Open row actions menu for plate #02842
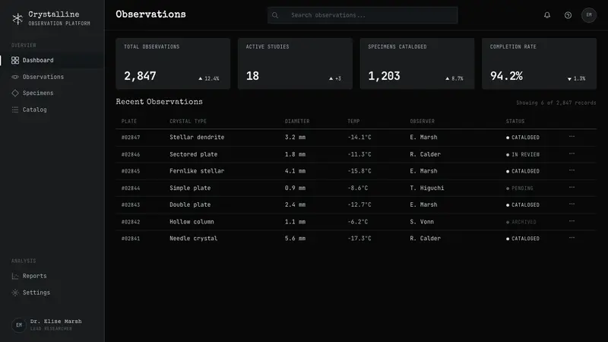Viewport: 608px width, 342px height. pyautogui.click(x=572, y=221)
